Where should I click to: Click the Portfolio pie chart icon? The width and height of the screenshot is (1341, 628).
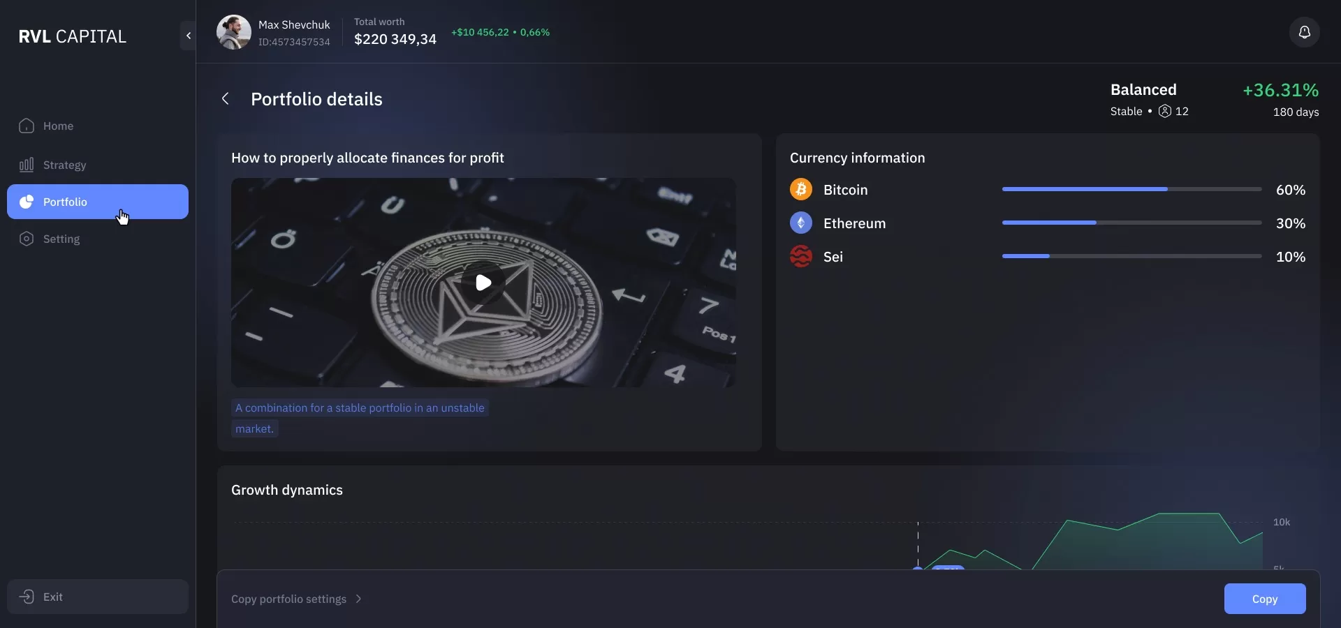tap(26, 202)
